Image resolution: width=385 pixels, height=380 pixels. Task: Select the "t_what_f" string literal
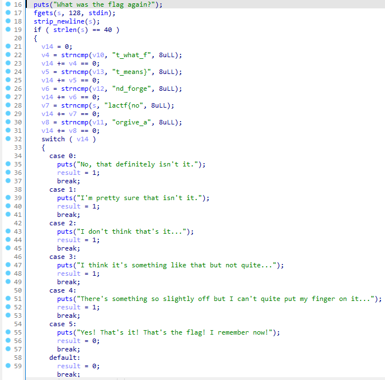click(132, 55)
